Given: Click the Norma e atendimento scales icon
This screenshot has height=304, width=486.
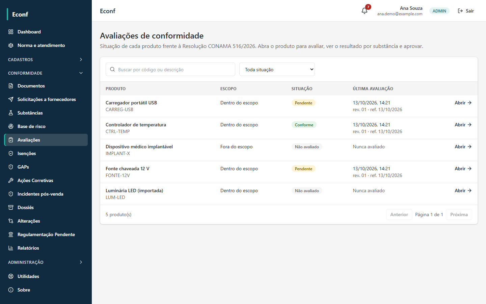Looking at the screenshot, I should (11, 45).
